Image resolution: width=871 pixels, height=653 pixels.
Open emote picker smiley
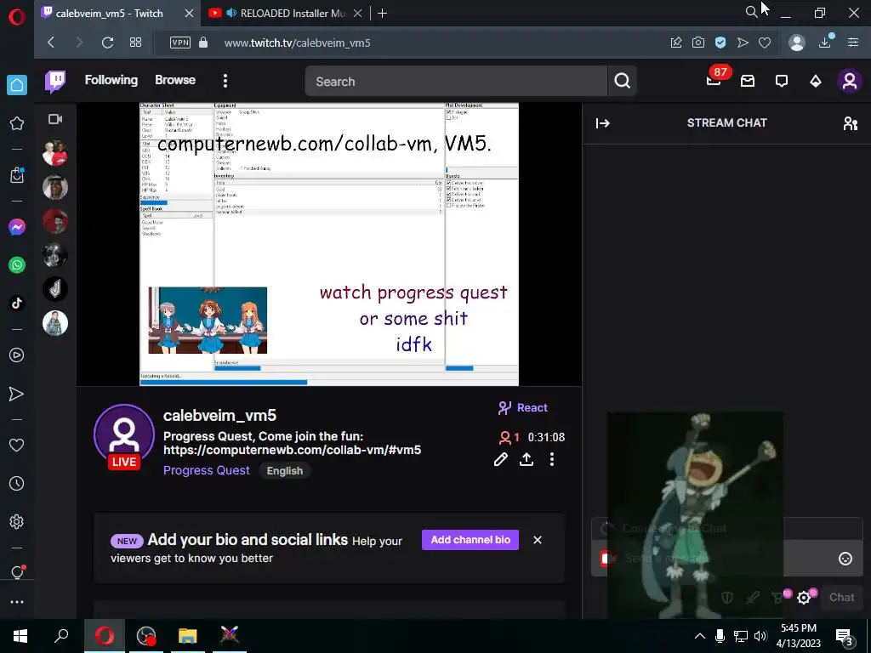click(845, 559)
